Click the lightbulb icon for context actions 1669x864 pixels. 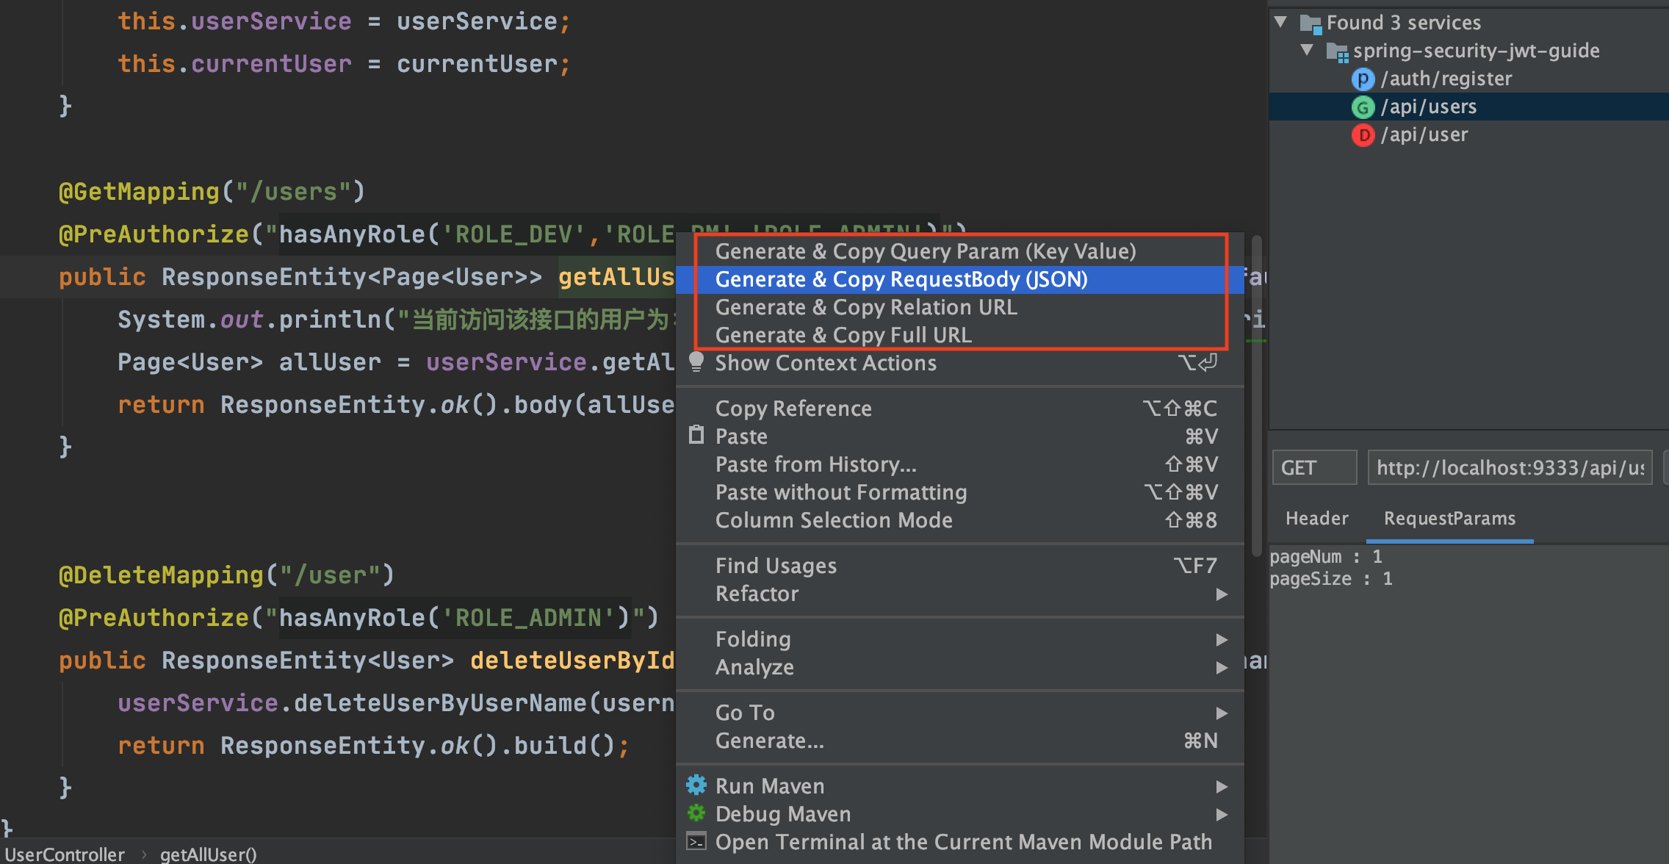click(x=696, y=361)
